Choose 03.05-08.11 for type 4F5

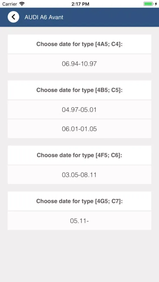coord(79,175)
